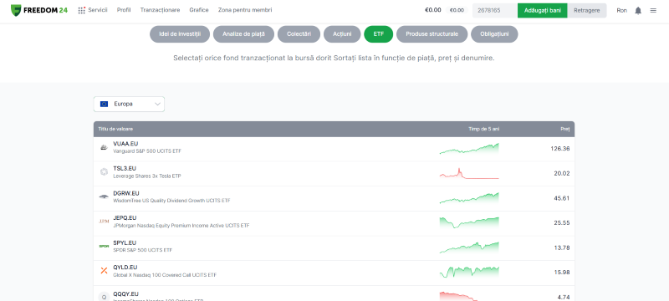Select the Acțiuni tab
The image size is (669, 301).
[x=342, y=34]
